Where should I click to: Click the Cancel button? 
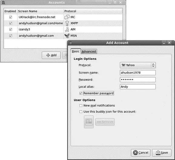140,153
